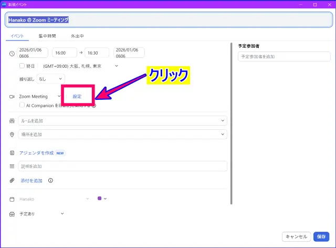
Task: Open the purple calendar color picker
Action: [102, 199]
